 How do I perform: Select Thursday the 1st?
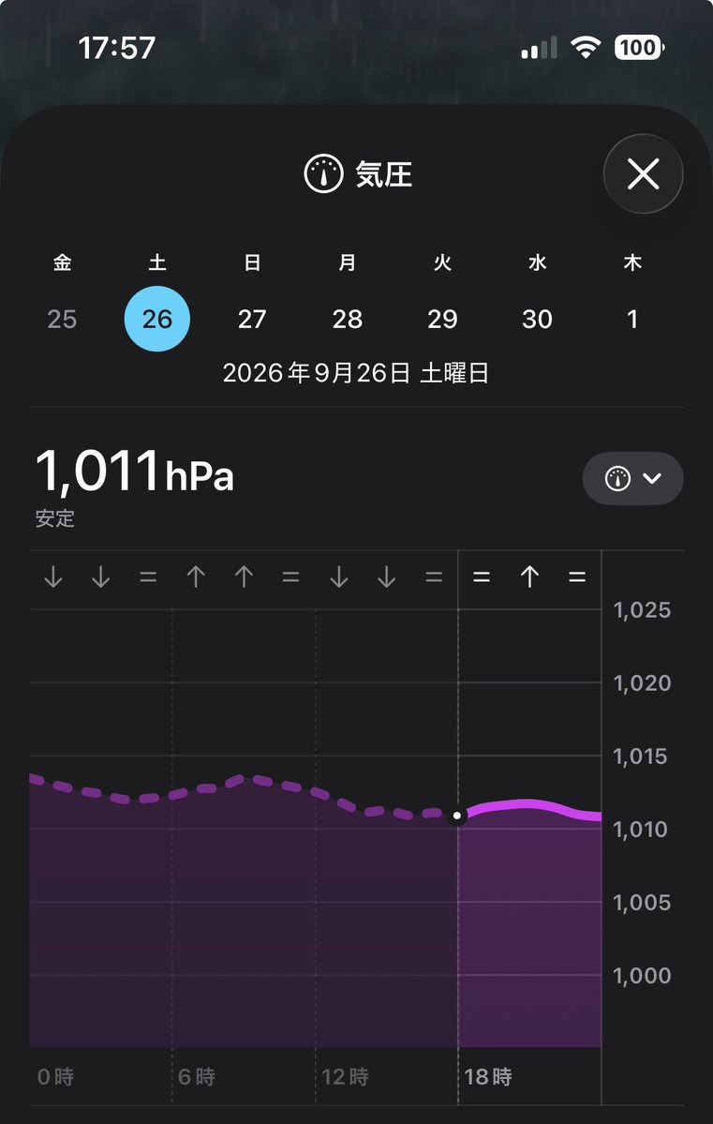click(x=632, y=319)
